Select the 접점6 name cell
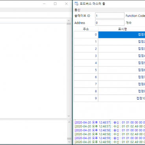Viewport: 145px width, 145px height. click(122, 70)
